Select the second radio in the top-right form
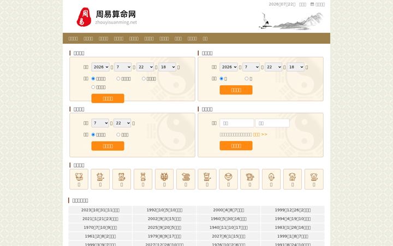Image resolution: width=393 pixels, height=246 pixels. point(247,79)
